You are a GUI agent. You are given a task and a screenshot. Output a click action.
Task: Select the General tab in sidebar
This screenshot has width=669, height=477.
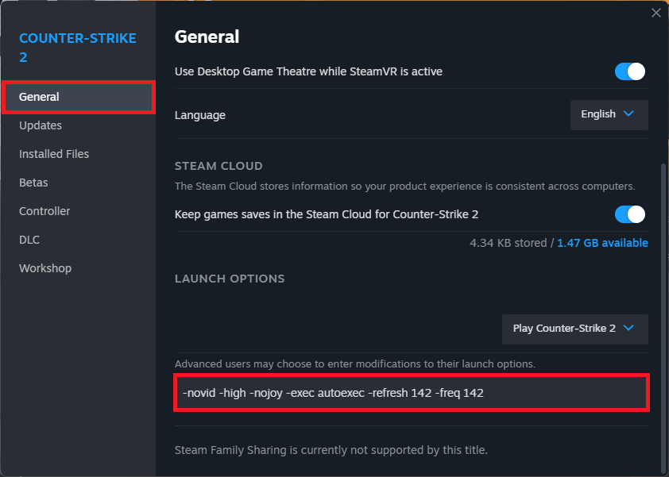(78, 97)
